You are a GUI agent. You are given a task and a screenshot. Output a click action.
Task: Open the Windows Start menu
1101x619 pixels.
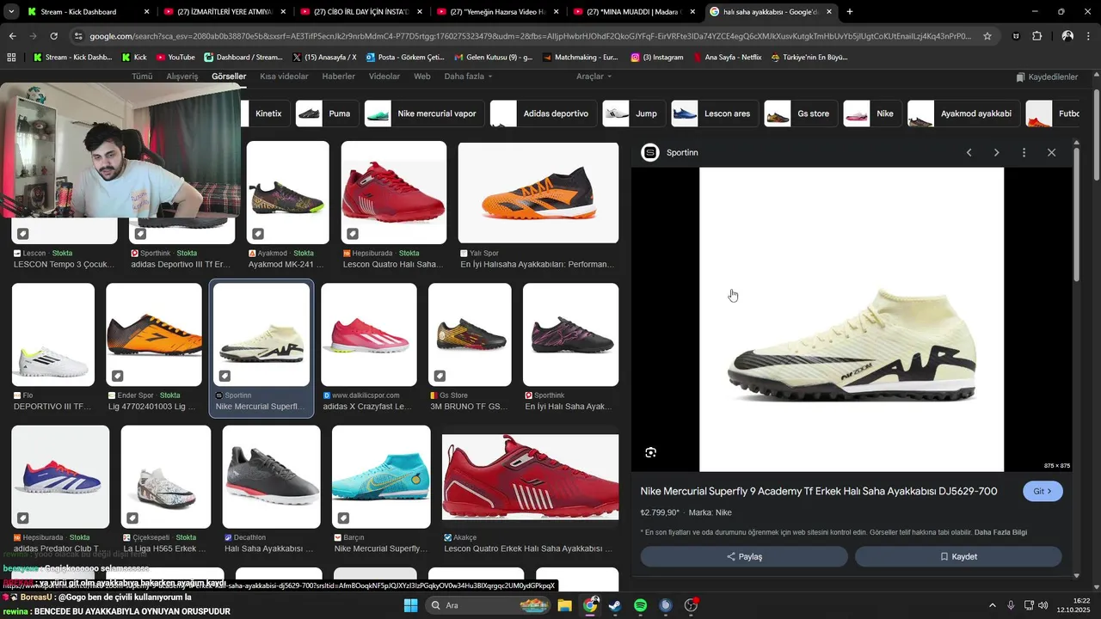(x=410, y=605)
